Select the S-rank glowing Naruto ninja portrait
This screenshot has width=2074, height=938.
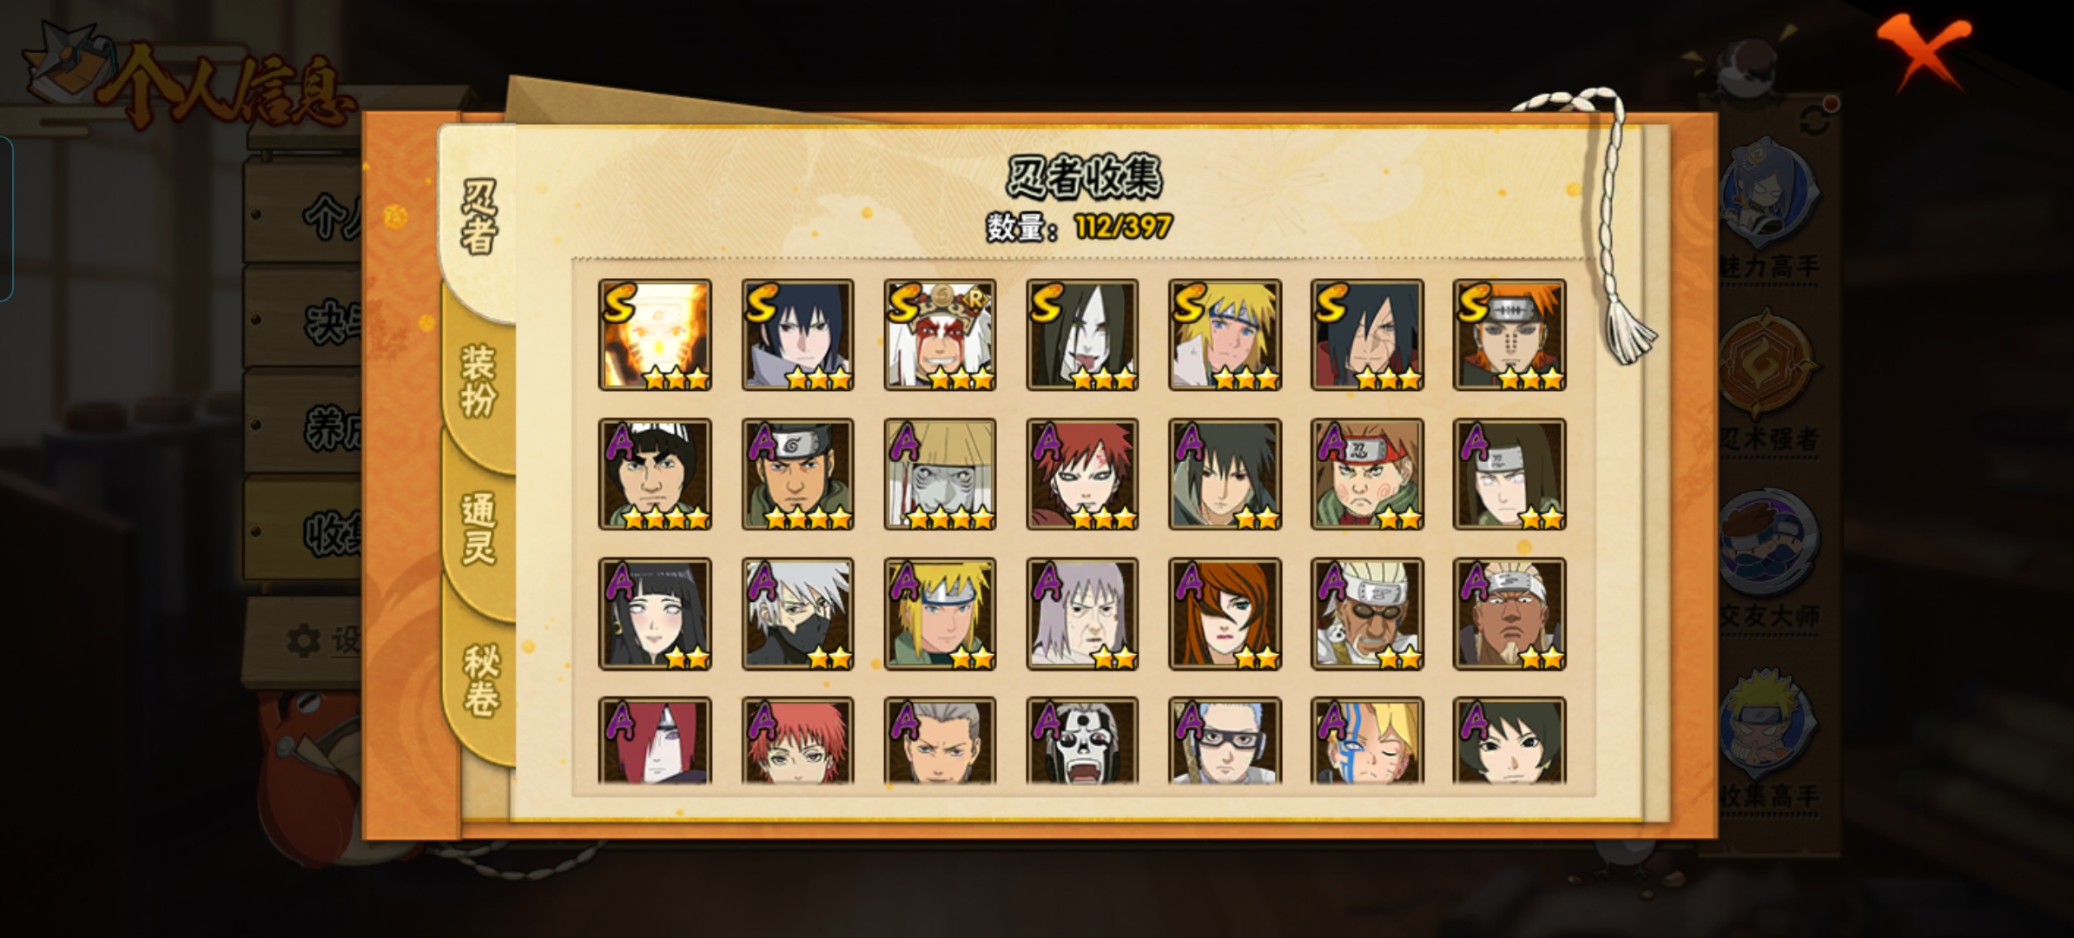pos(655,334)
